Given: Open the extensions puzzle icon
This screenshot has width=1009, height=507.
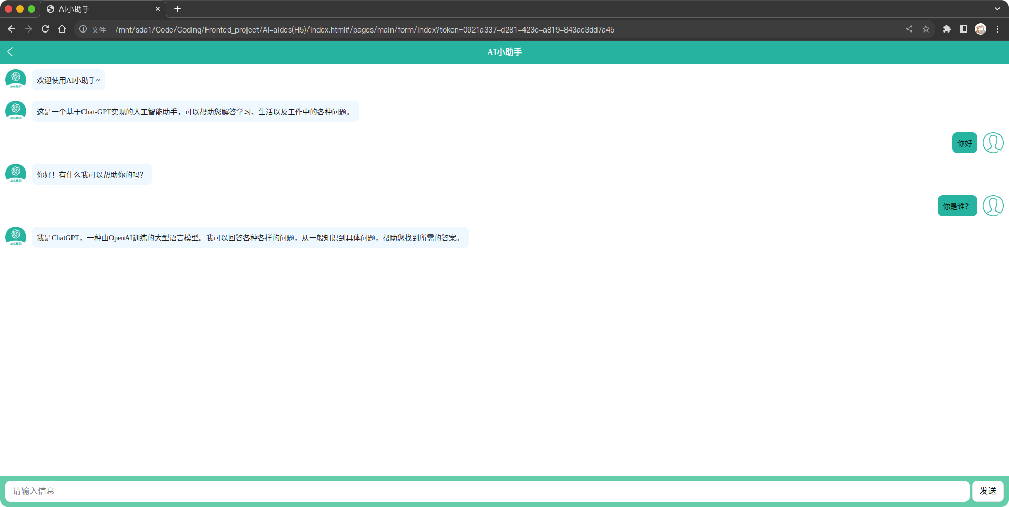Looking at the screenshot, I should [947, 29].
